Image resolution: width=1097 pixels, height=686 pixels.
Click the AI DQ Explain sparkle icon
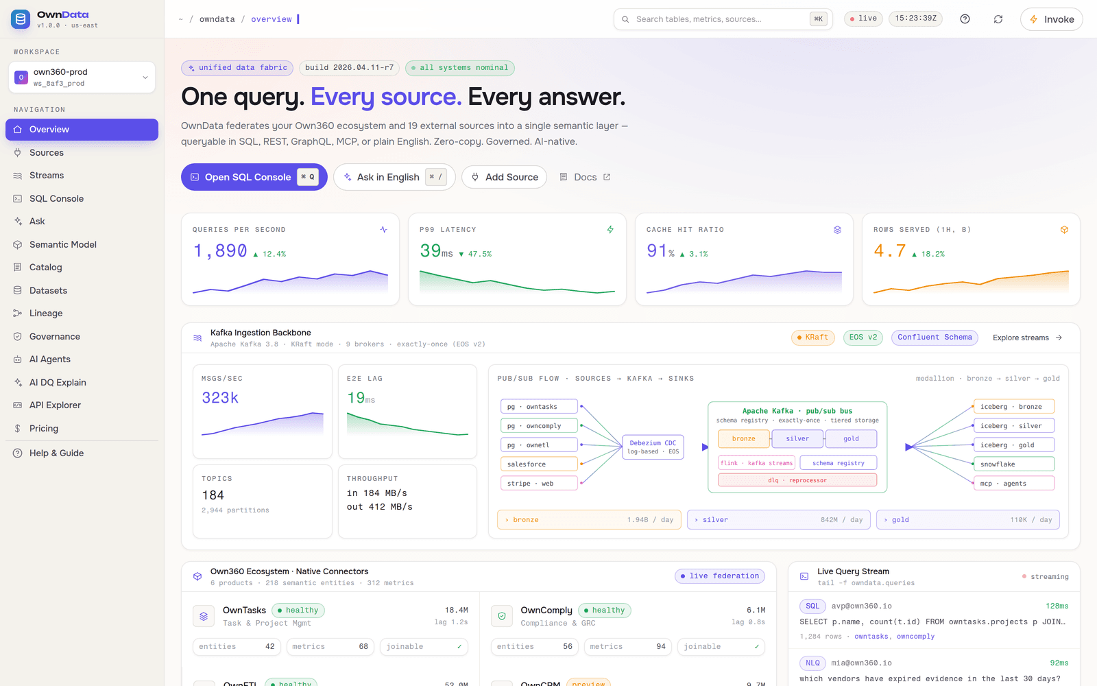pos(18,383)
